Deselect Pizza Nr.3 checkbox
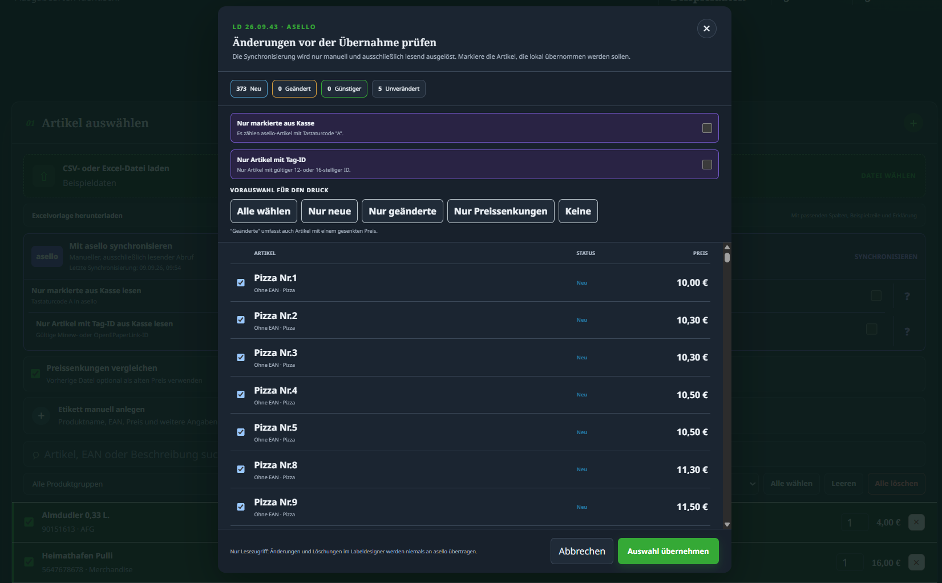 click(241, 358)
